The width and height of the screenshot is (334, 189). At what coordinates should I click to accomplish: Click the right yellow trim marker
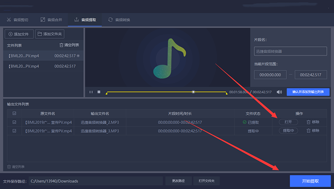click(227, 93)
